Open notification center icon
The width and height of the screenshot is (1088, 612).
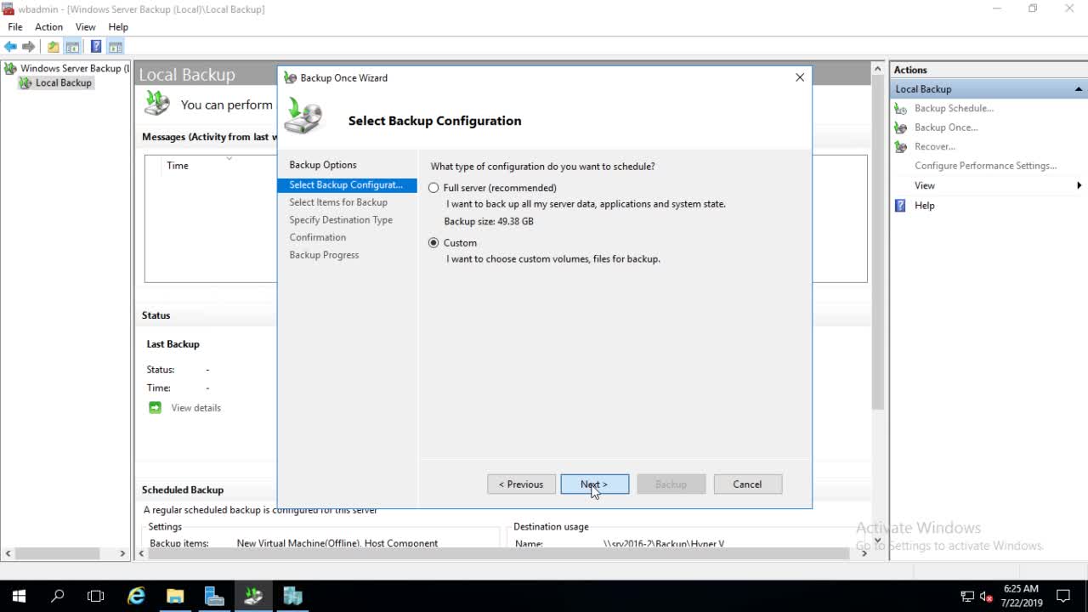(x=1063, y=596)
